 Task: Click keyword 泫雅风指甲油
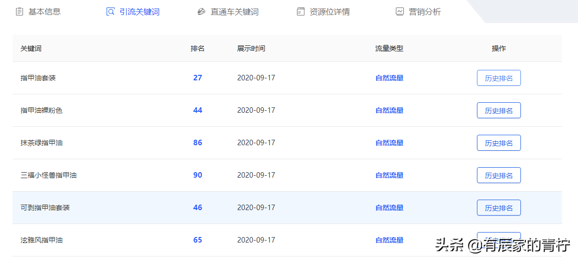point(42,240)
